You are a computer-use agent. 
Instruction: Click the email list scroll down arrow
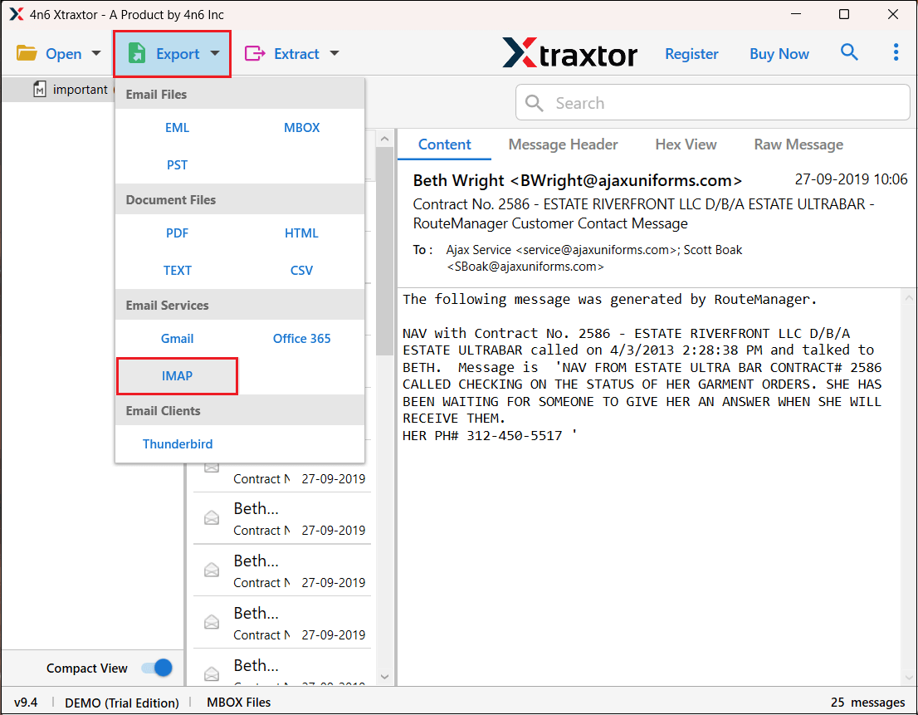[x=384, y=677]
